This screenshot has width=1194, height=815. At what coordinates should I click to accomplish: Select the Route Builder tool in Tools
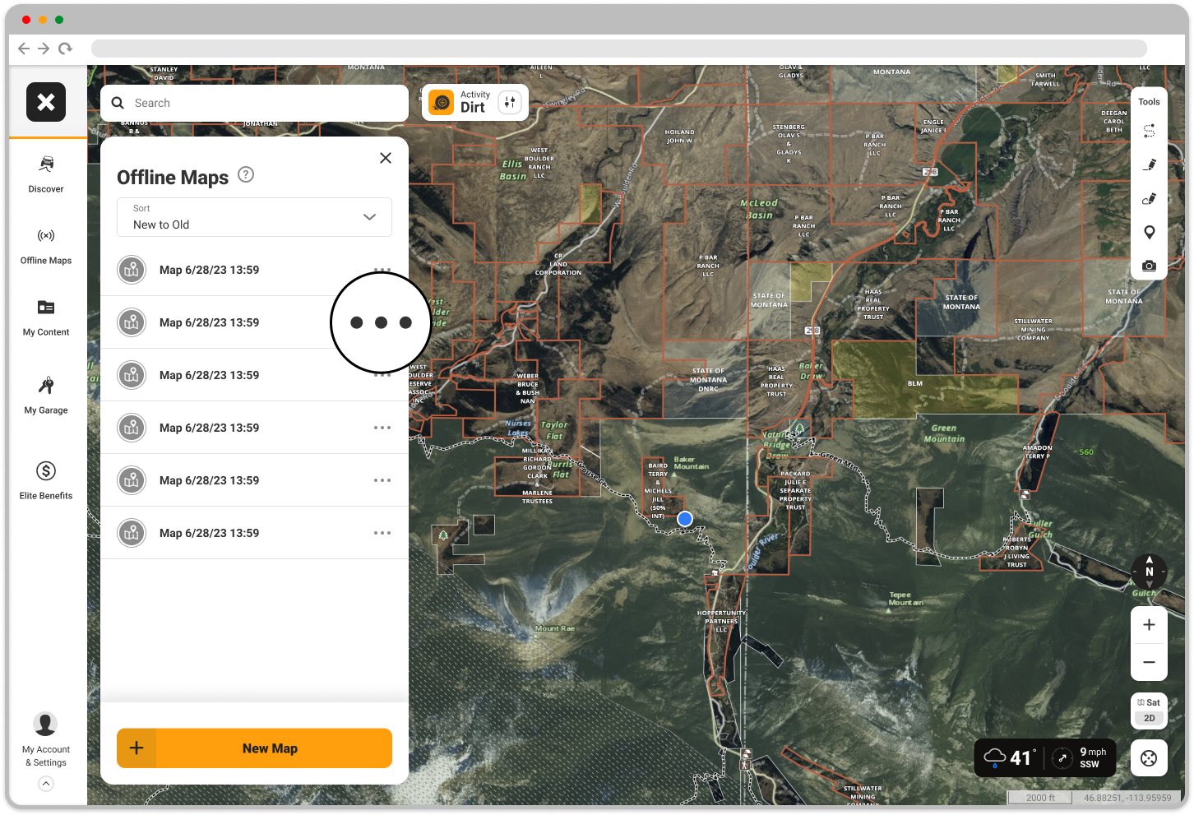pyautogui.click(x=1150, y=131)
